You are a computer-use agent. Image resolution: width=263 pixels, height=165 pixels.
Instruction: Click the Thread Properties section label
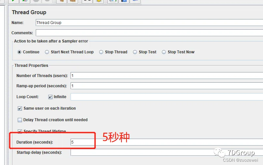tap(31, 66)
